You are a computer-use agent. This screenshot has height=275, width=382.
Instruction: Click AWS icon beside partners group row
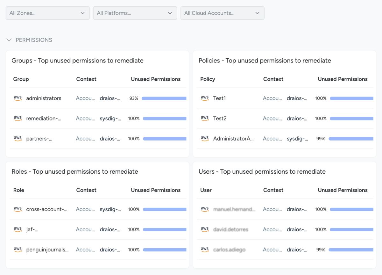click(x=18, y=139)
